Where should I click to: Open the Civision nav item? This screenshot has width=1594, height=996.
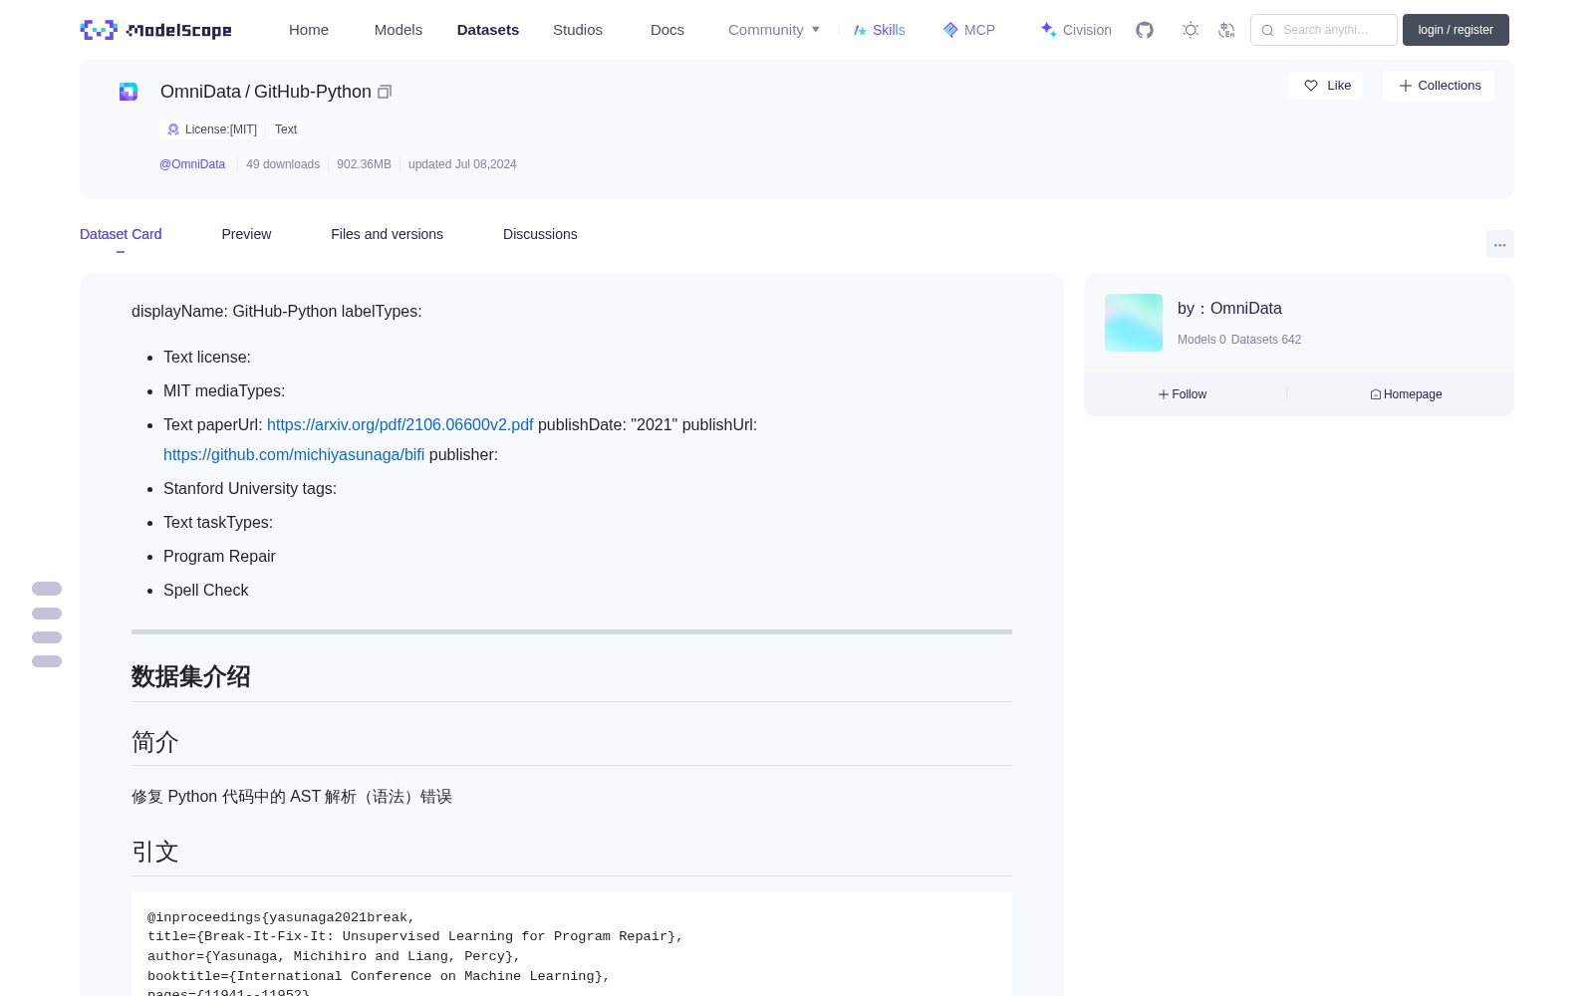(1076, 30)
